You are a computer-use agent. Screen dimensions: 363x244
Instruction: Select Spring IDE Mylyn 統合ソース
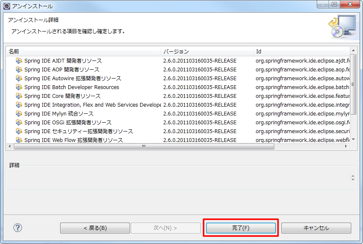pyautogui.click(x=178, y=114)
